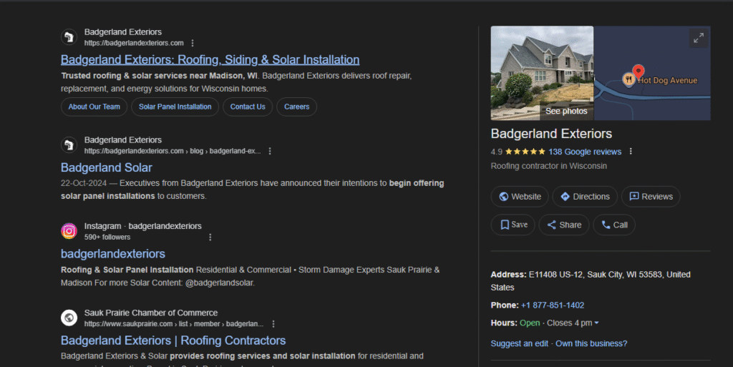Click the map thumbnail of Hot Dog Avenue
Viewport: 733px width, 367px height.
click(x=652, y=73)
